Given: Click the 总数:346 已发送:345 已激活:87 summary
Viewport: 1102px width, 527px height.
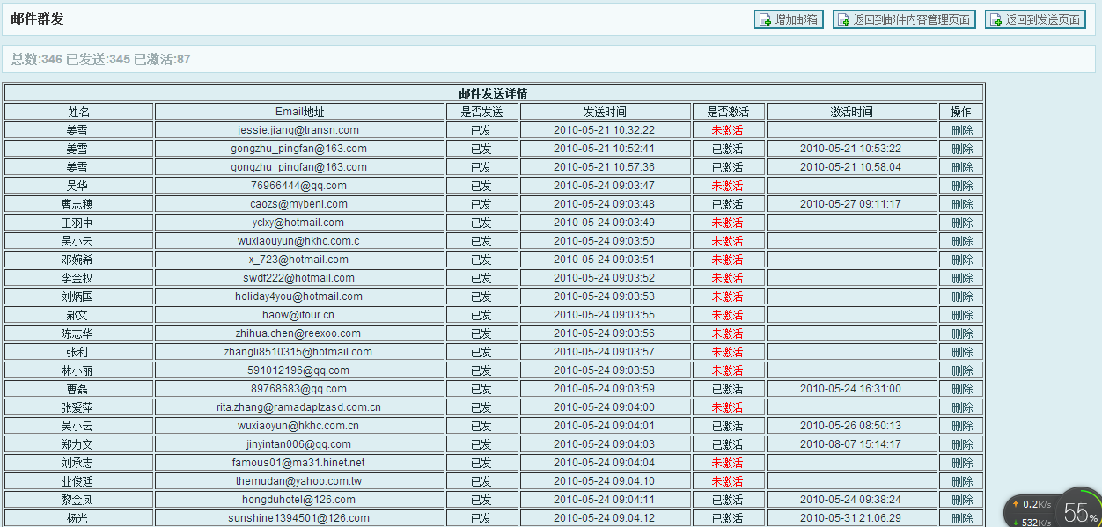Looking at the screenshot, I should click(x=101, y=60).
